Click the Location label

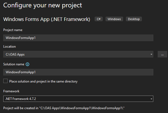pyautogui.click(x=10, y=47)
